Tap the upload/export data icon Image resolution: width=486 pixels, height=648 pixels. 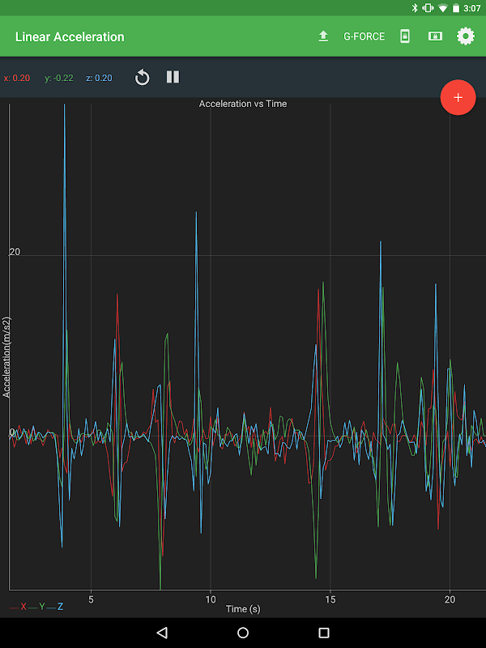pyautogui.click(x=323, y=36)
